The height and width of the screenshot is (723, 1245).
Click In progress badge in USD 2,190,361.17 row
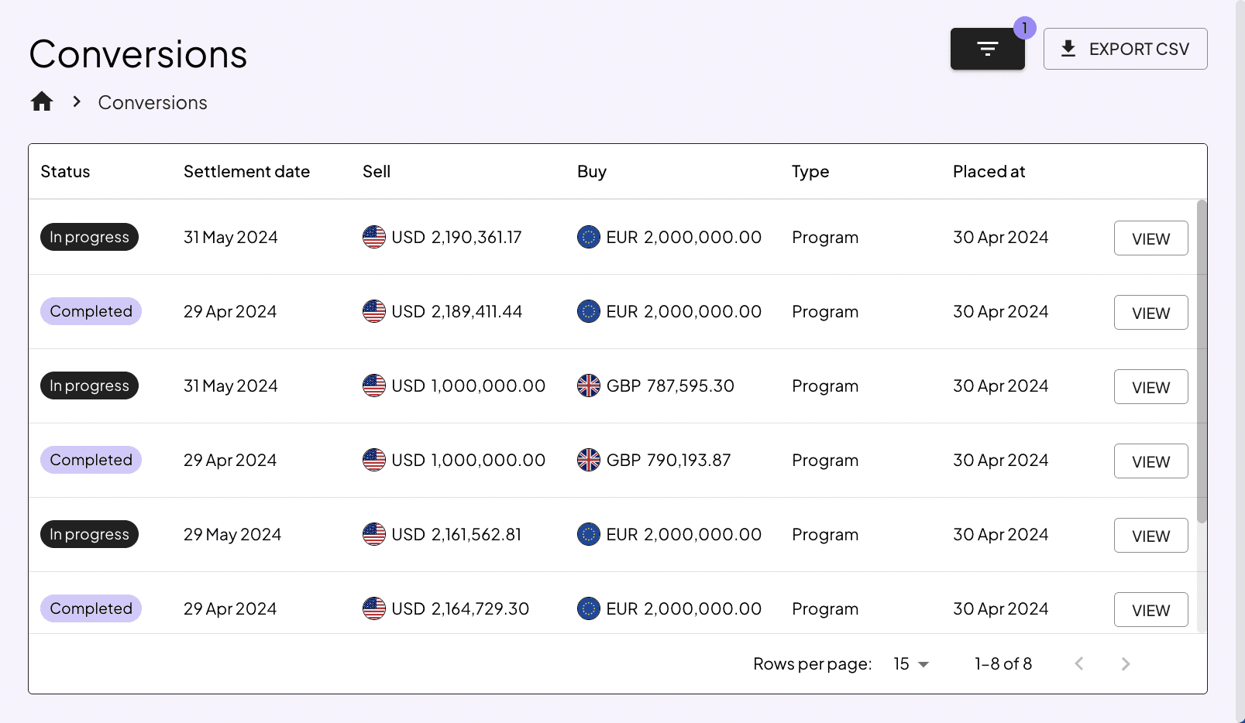tap(89, 237)
